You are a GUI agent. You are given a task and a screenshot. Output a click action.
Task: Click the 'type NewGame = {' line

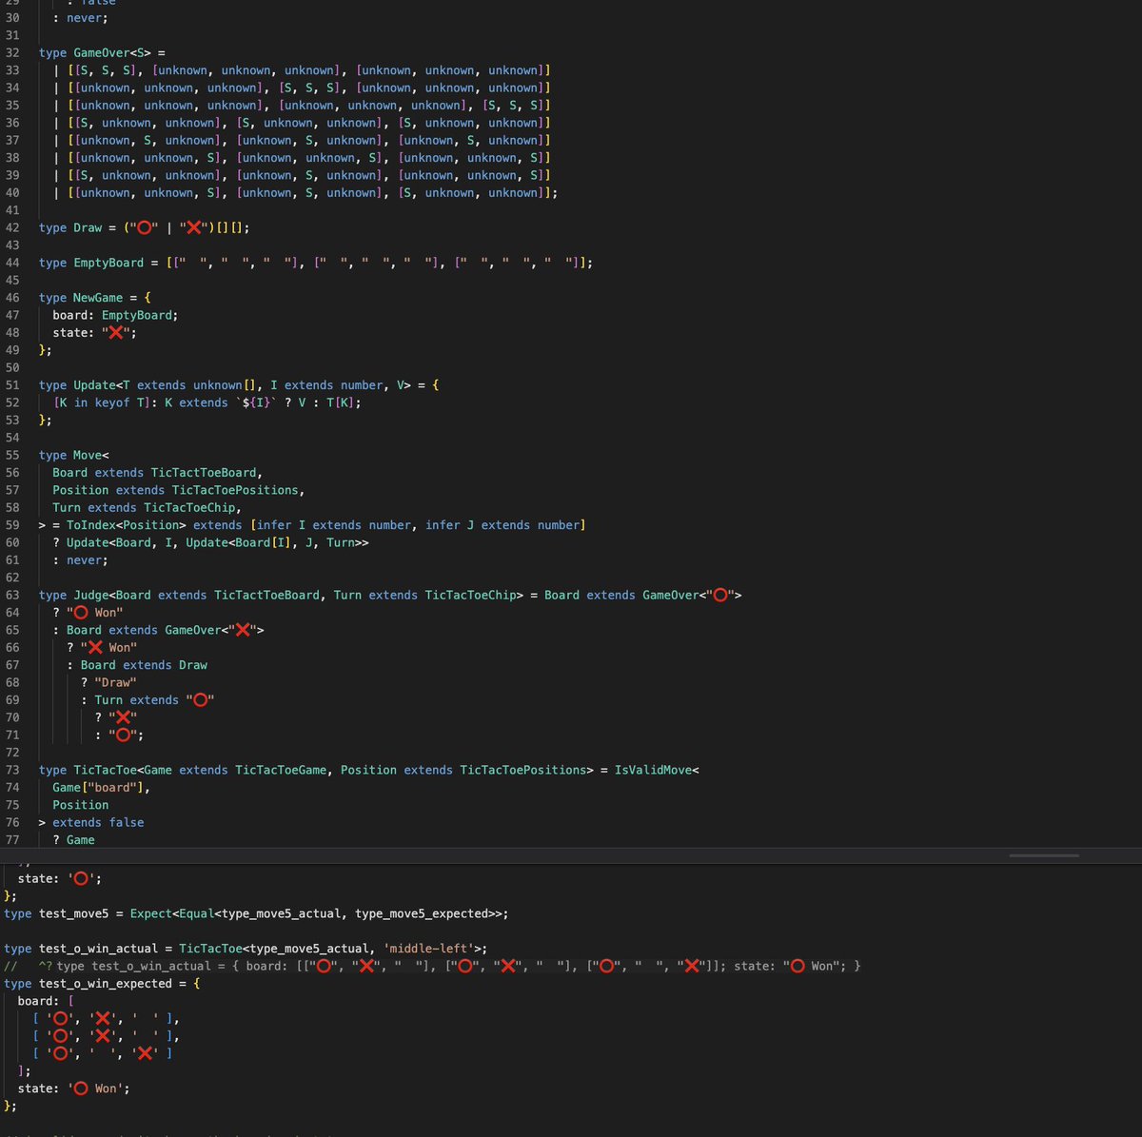(95, 298)
